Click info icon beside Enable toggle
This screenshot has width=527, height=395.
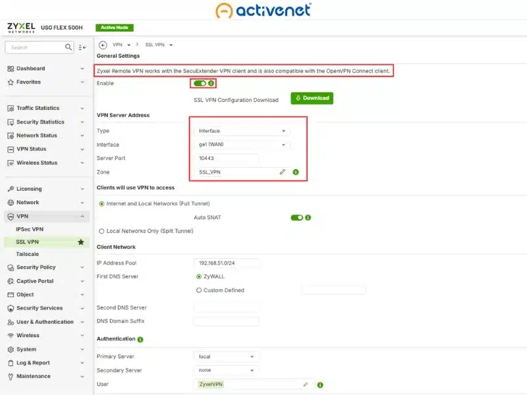[211, 83]
